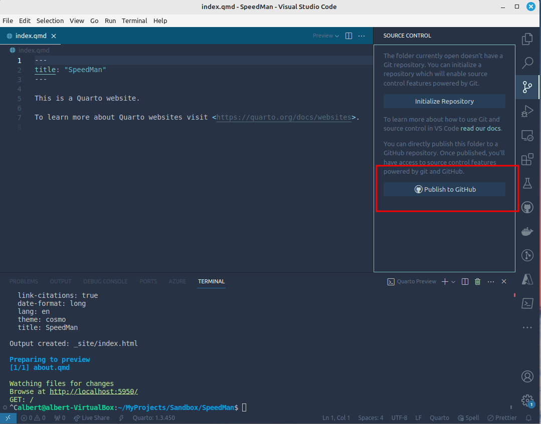The height and width of the screenshot is (424, 541).
Task: Open editor More Actions ellipsis
Action: click(362, 36)
